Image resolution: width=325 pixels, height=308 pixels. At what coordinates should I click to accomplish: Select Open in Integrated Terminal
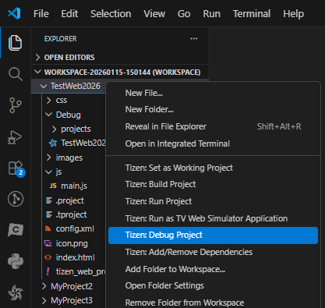213,143
